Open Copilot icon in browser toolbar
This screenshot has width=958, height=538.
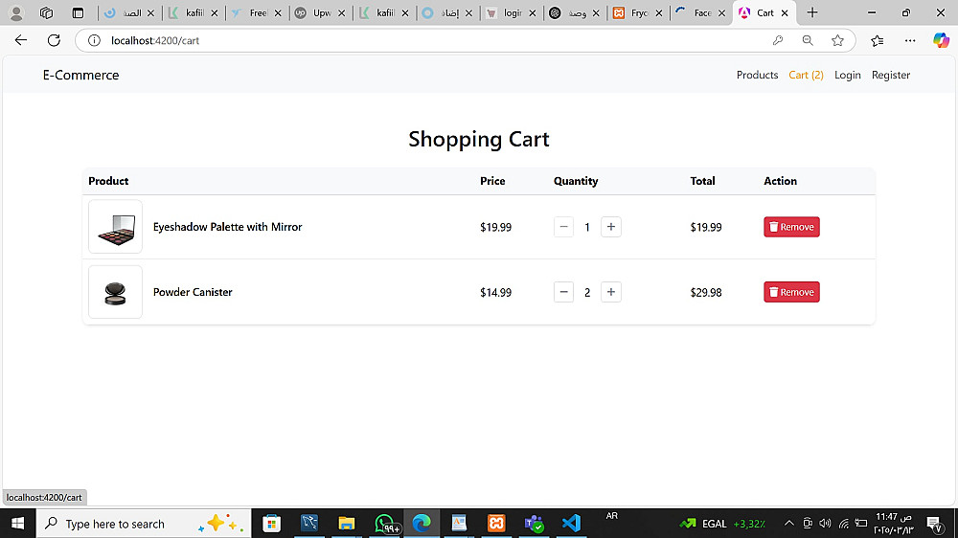pyautogui.click(x=941, y=40)
